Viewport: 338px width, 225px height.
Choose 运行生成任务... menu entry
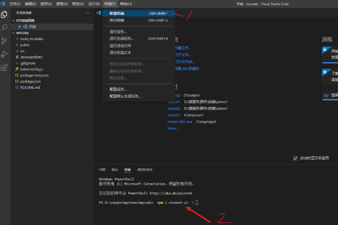pyautogui.click(x=139, y=39)
